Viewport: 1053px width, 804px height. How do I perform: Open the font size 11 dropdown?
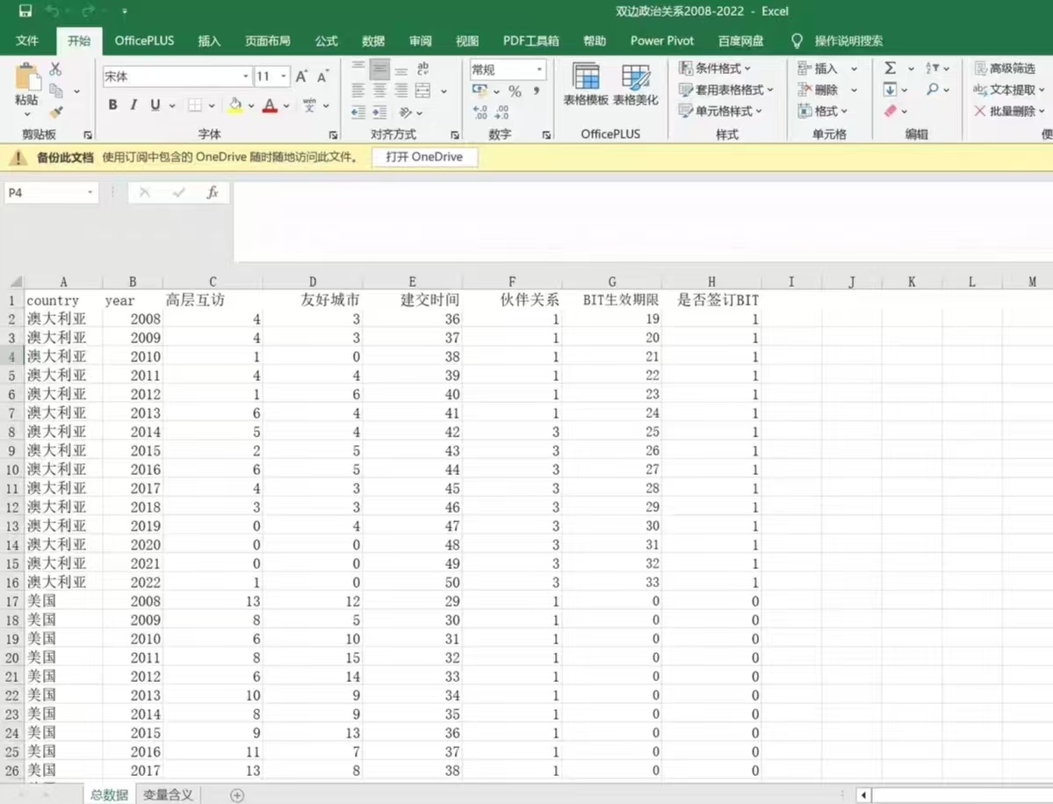coord(284,76)
